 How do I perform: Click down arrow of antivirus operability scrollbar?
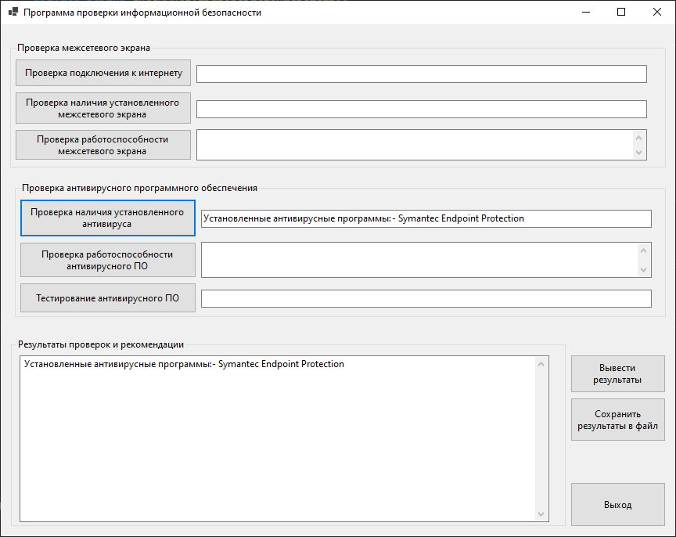644,270
